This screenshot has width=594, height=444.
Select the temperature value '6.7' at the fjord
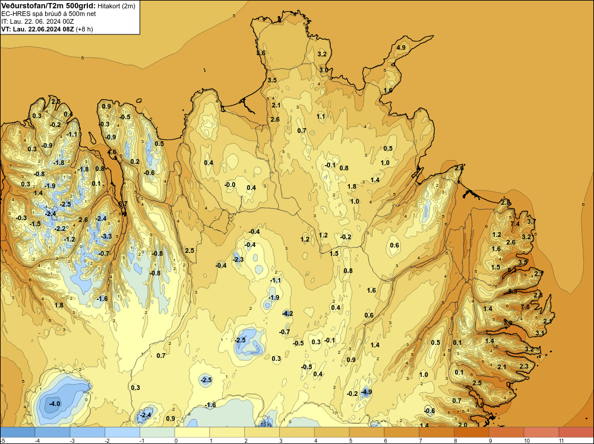123,203
